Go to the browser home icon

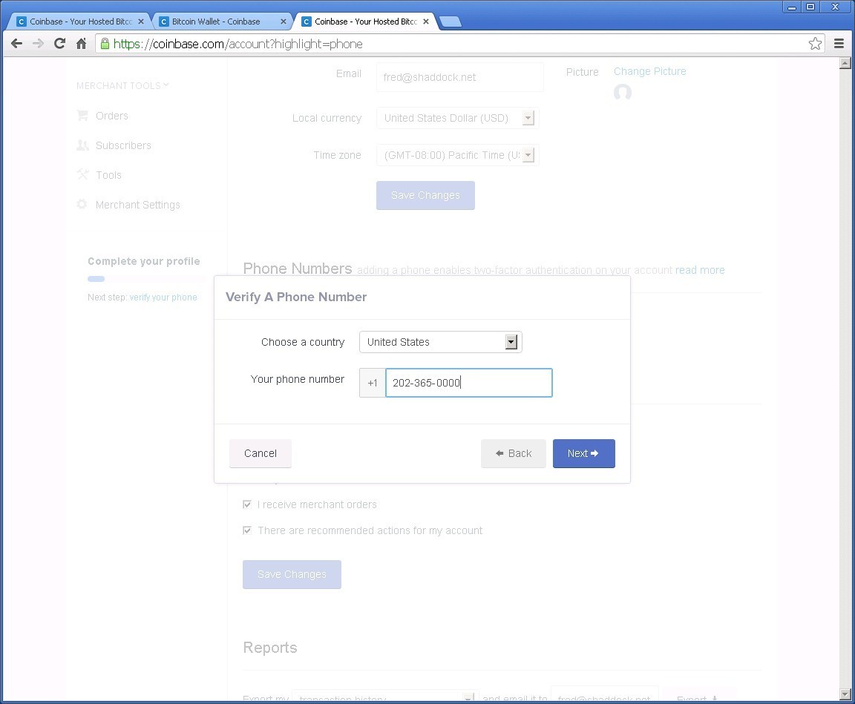[81, 44]
